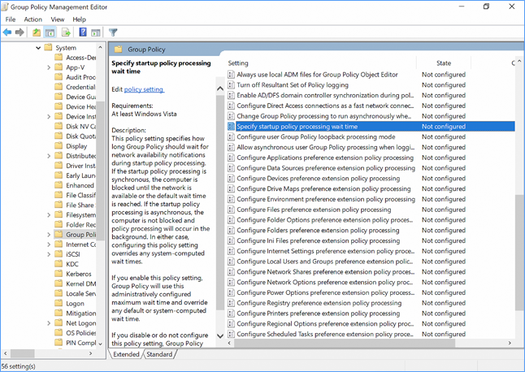Expand the App-V tree folder
The image size is (525, 372).
[49, 68]
